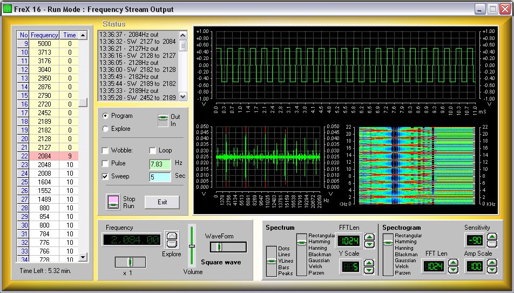This screenshot has height=293, width=514.
Task: Decrease the Spectrogram FFT Len value
Action: coord(453,270)
